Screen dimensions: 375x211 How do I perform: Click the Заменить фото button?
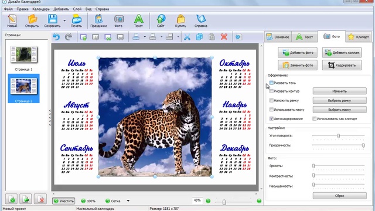(x=298, y=65)
